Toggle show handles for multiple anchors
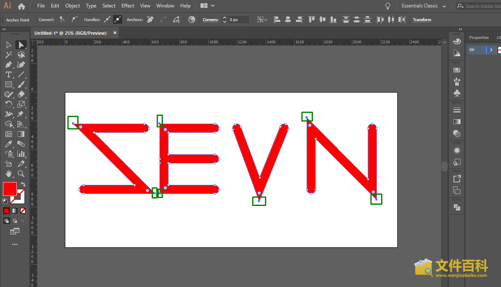Image resolution: width=501 pixels, height=287 pixels. point(107,19)
